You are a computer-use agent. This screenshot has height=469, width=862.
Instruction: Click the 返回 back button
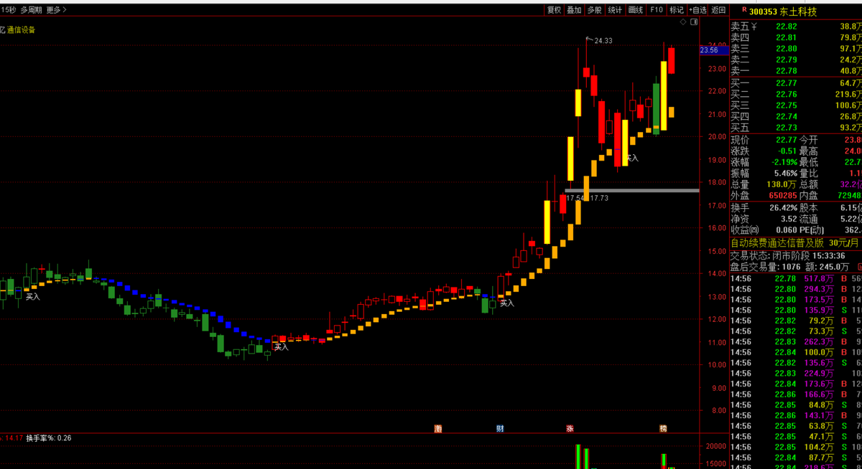click(x=719, y=10)
